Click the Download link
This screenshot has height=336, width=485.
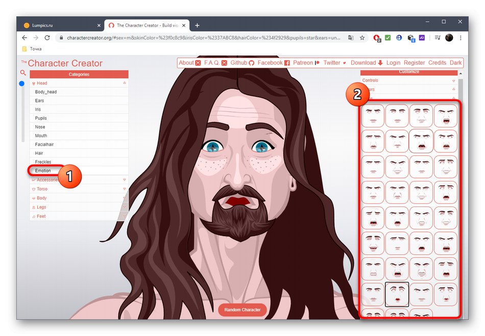(367, 63)
